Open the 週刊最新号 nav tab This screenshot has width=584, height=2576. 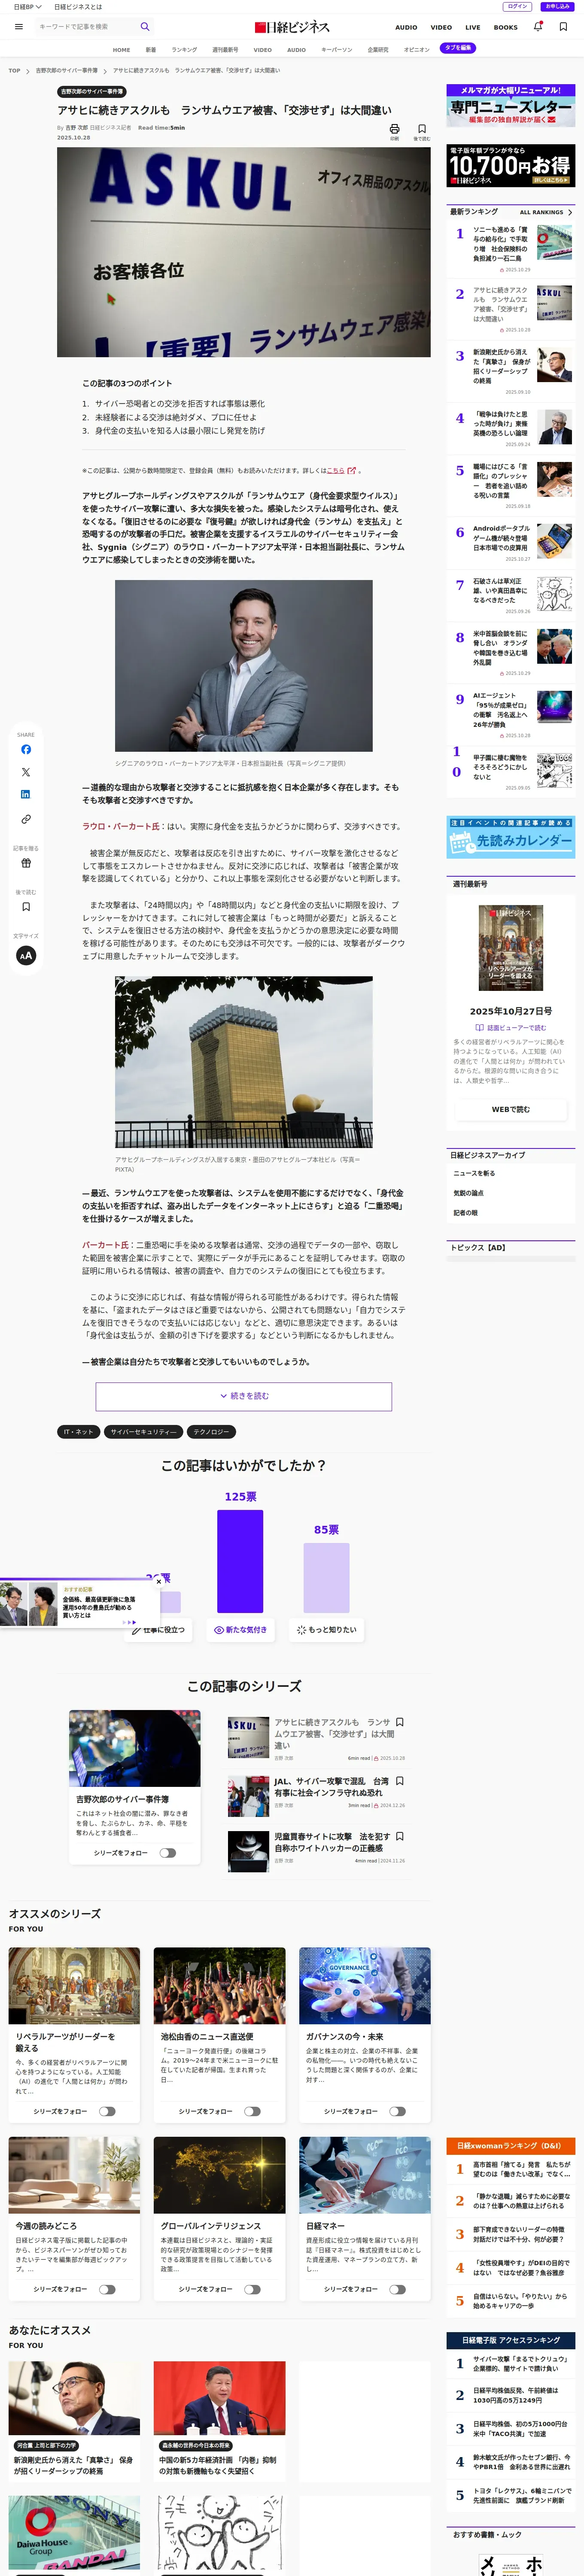tap(225, 49)
